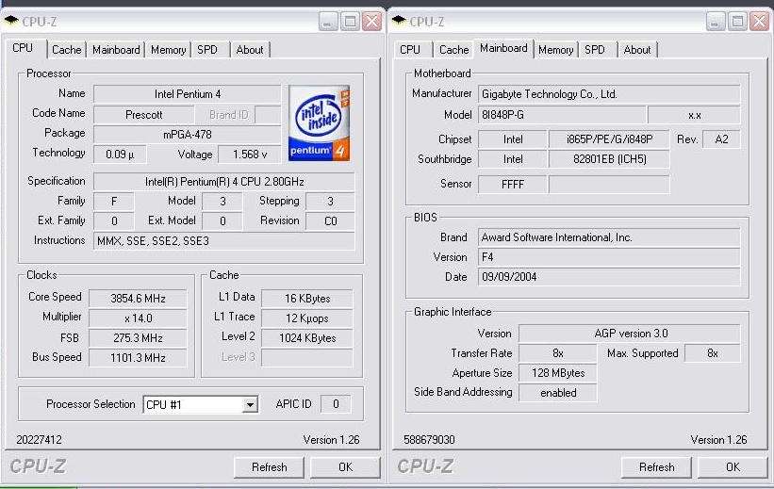Click the Manufacturer field Gigabyte Technology Co., Ltd.

point(609,94)
